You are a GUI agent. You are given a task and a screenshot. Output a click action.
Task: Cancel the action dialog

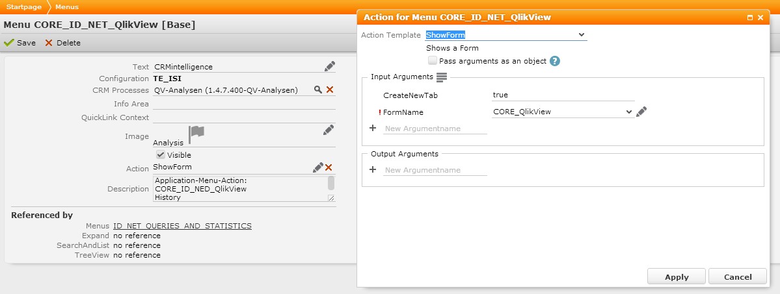738,276
